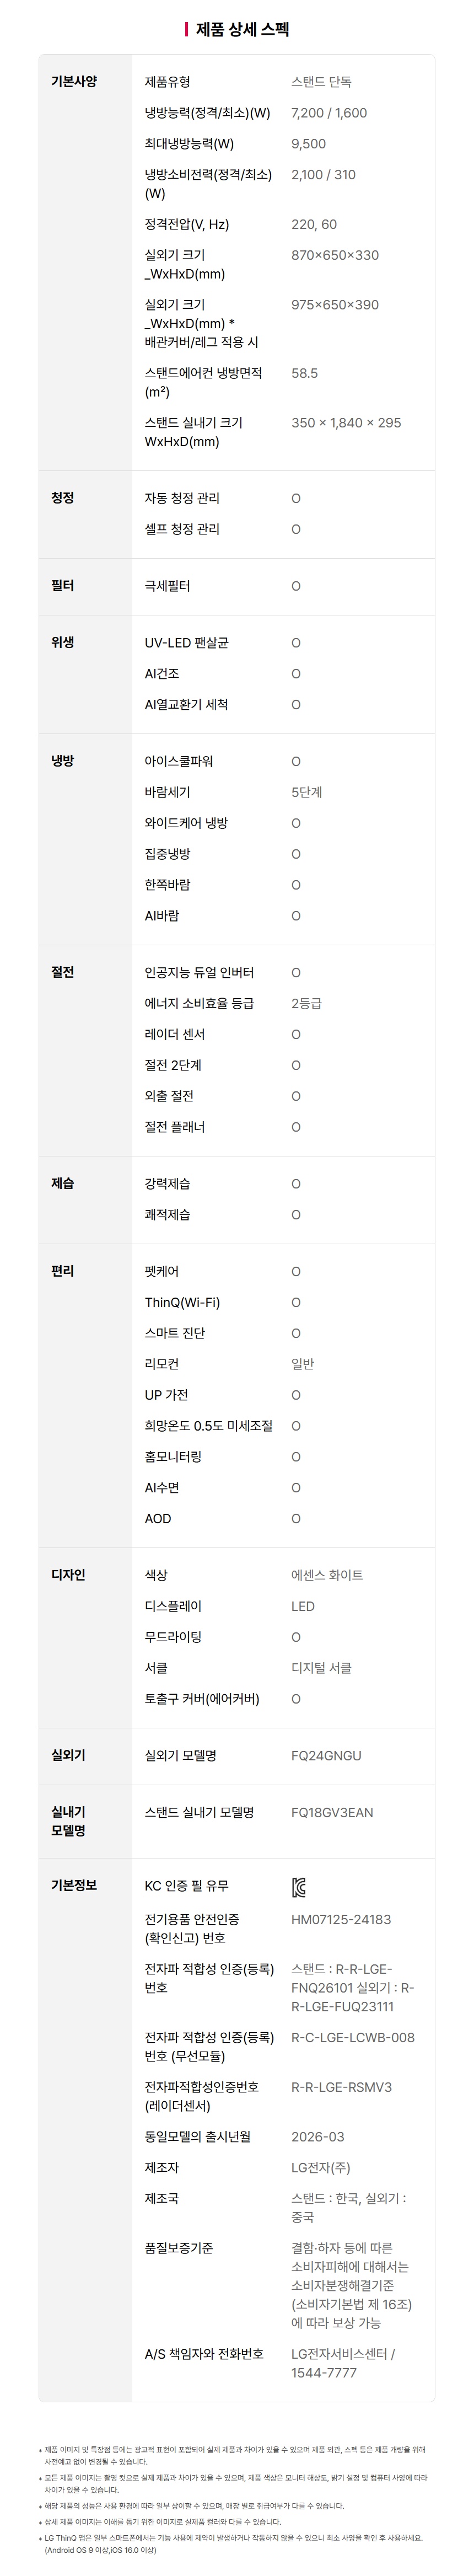Click the pink bar beside 제품 상세 스펙 title
Screen dimensions: 474x2576
point(186,29)
